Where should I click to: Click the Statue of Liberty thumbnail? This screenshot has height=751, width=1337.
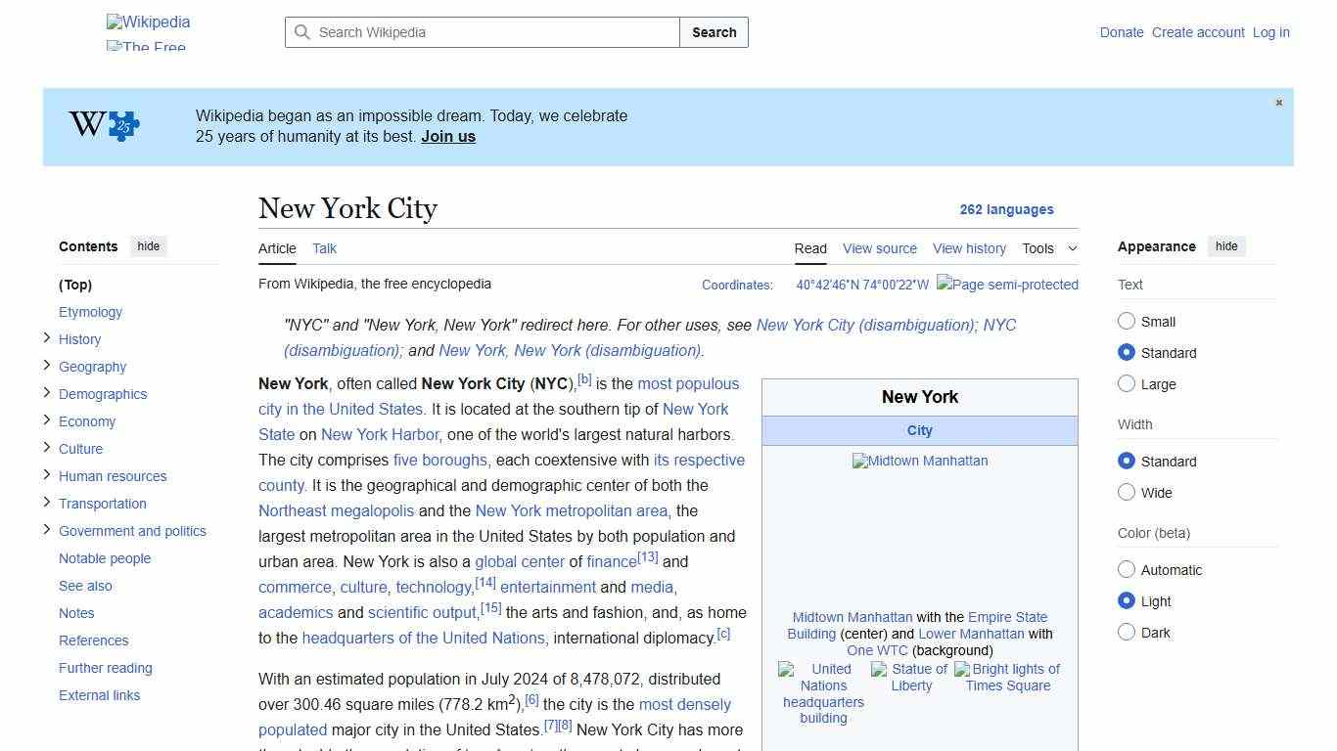click(910, 677)
